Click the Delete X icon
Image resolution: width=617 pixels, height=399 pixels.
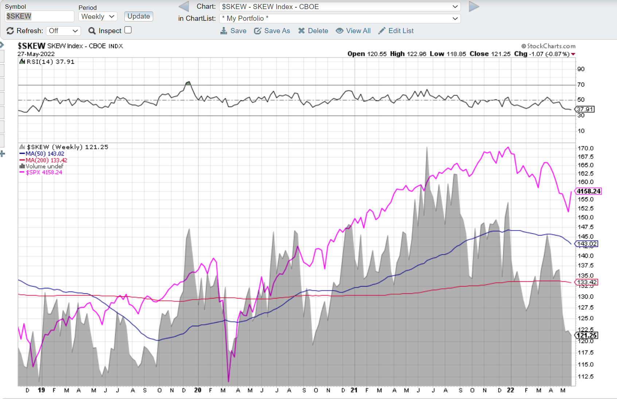tap(301, 31)
